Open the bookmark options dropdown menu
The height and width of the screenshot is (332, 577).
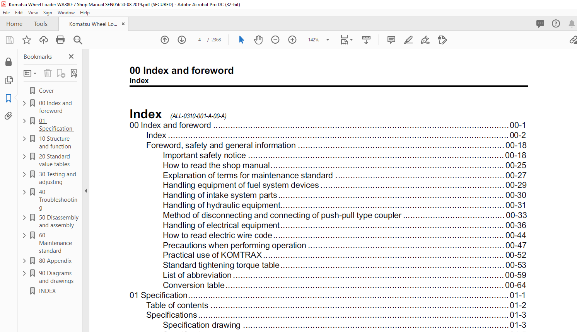click(30, 73)
